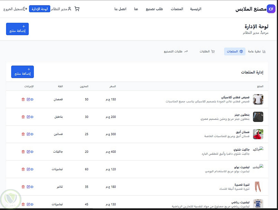Delete the تنورة قصيرة product
Screen dimensions: 278x210
23,187
